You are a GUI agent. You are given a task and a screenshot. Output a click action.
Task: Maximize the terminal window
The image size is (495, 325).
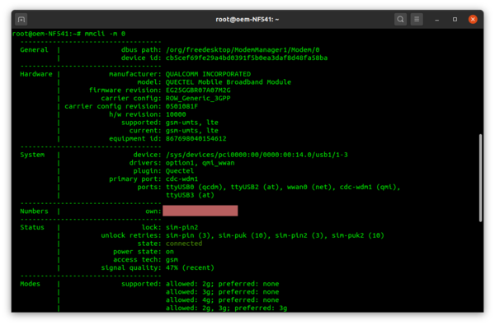point(455,20)
